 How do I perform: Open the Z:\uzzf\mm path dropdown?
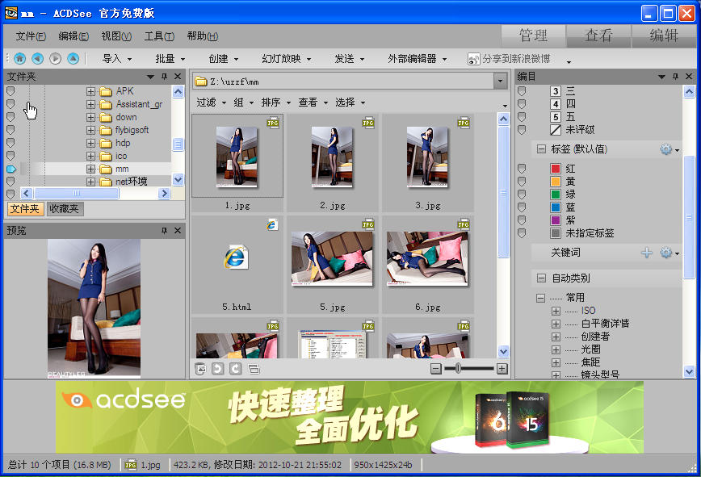point(502,81)
